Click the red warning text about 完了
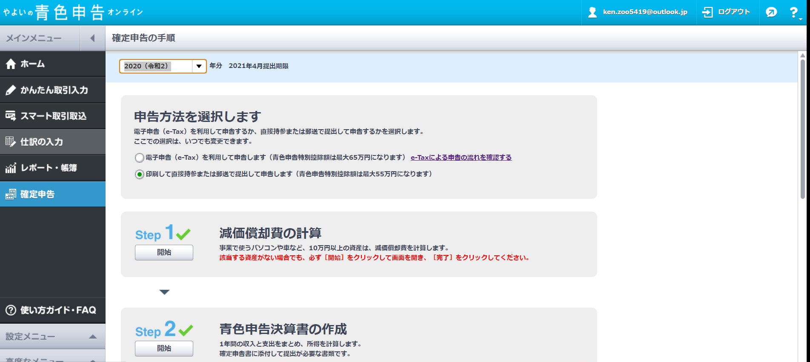Screen dimensions: 810x362 tap(375, 257)
